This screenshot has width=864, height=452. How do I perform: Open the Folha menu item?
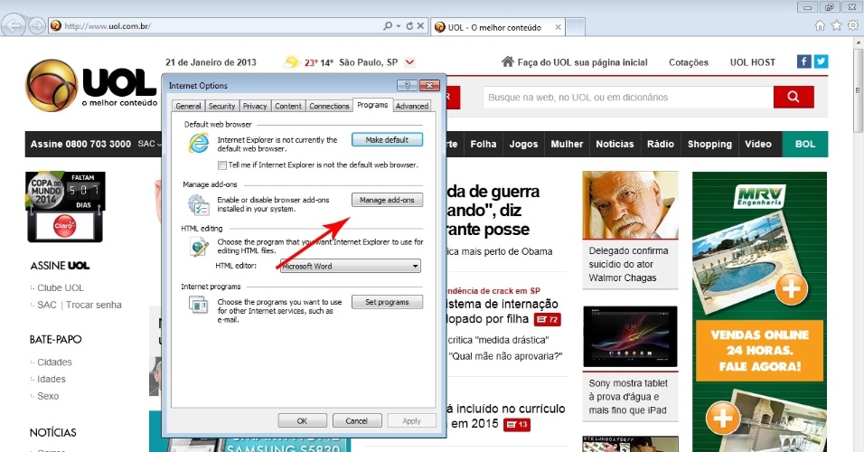tap(484, 144)
